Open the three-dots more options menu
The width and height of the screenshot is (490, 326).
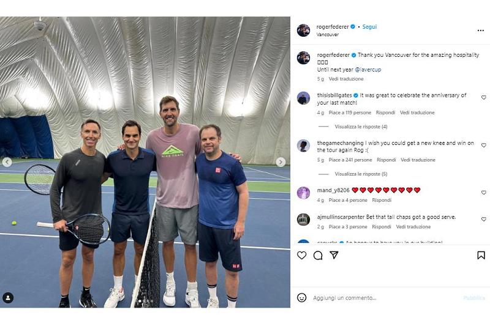pos(481,30)
